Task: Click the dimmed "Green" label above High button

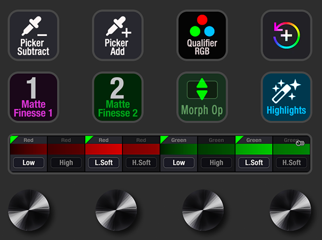Action: pos(216,140)
